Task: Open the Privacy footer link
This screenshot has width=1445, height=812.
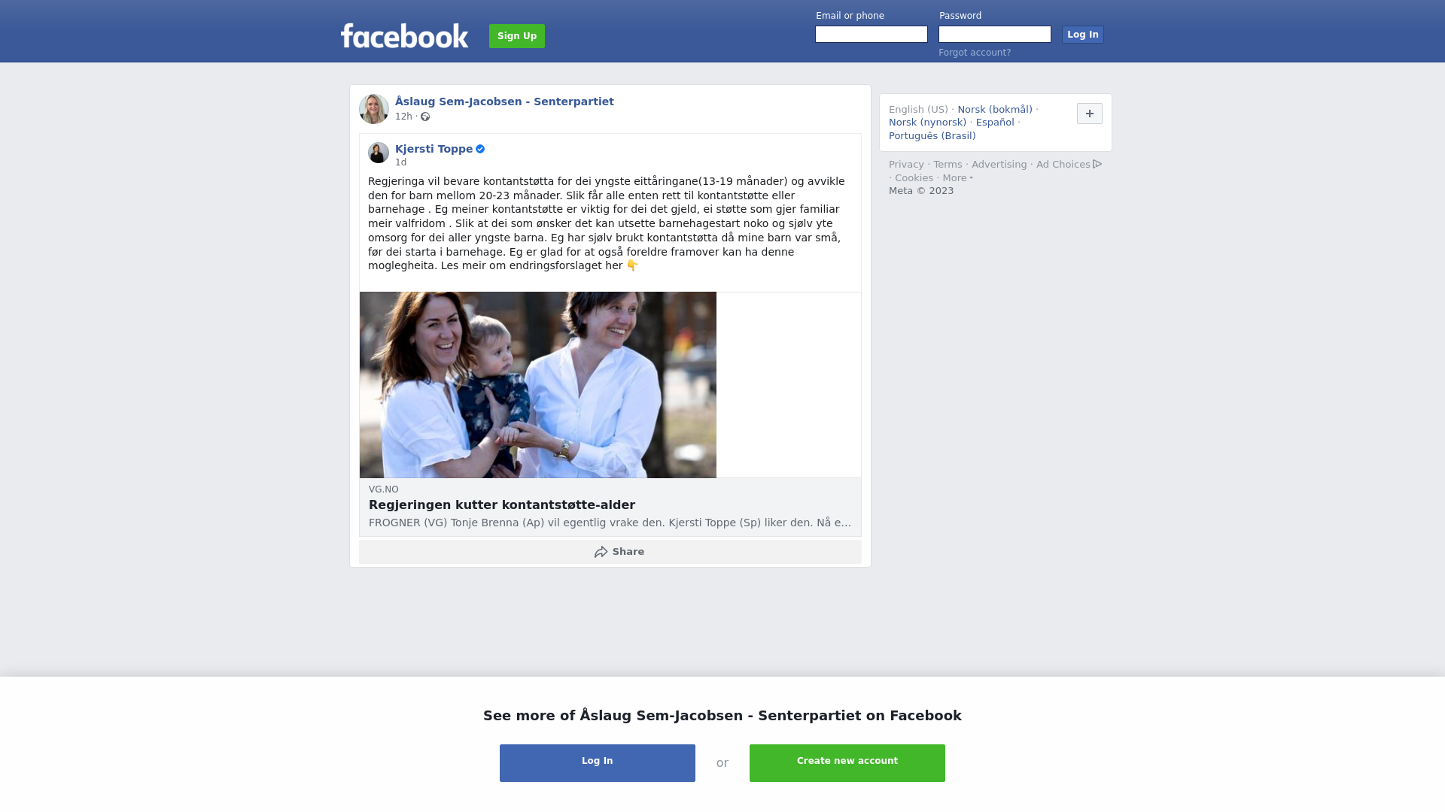Action: (x=906, y=165)
